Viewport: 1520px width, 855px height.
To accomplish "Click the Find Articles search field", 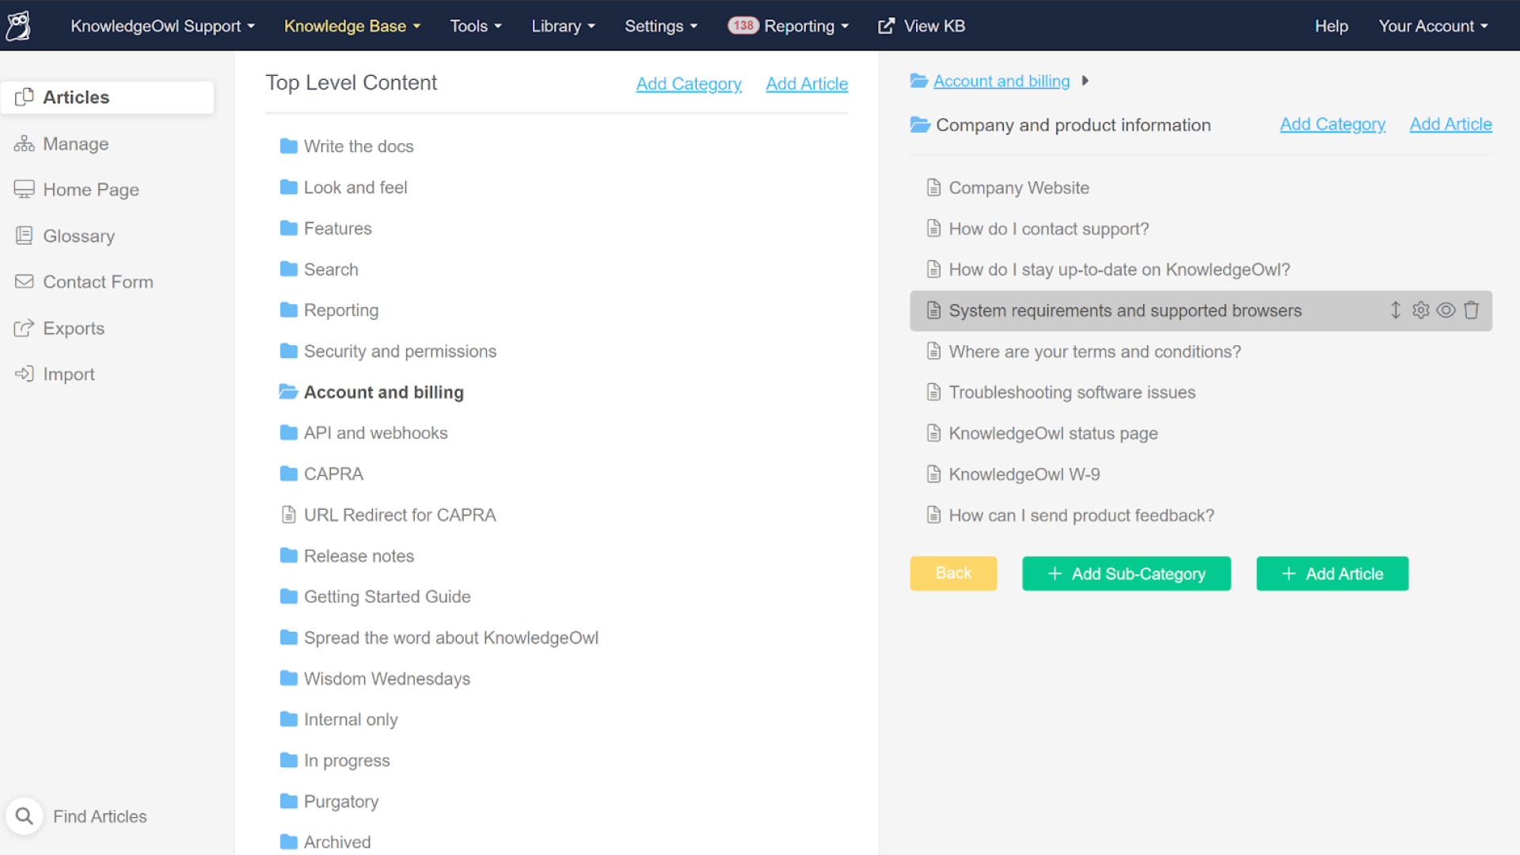I will (x=100, y=816).
